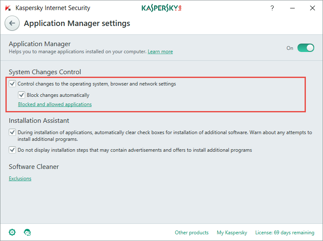Viewport: 323px width, 241px height.
Task: Click the System Changes Control heading
Action: (45, 72)
